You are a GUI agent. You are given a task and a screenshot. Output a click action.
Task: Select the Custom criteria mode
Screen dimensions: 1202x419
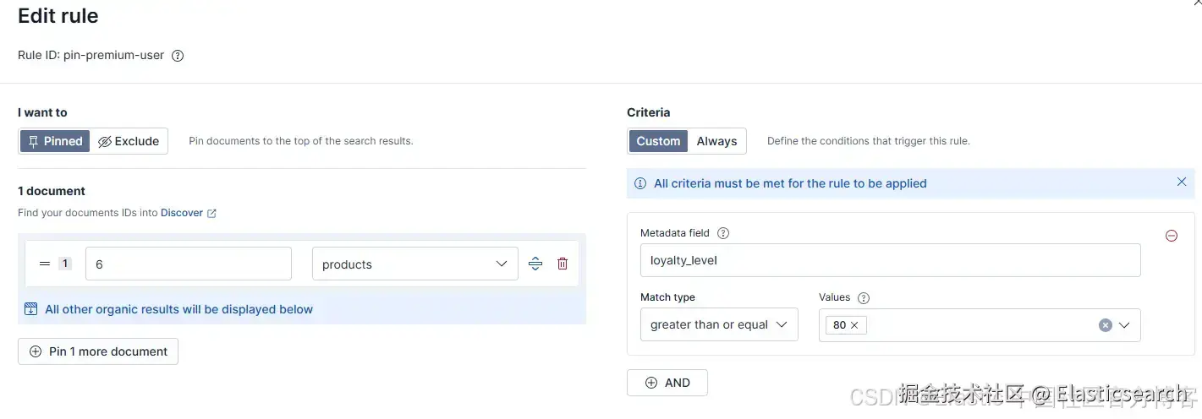pyautogui.click(x=658, y=141)
